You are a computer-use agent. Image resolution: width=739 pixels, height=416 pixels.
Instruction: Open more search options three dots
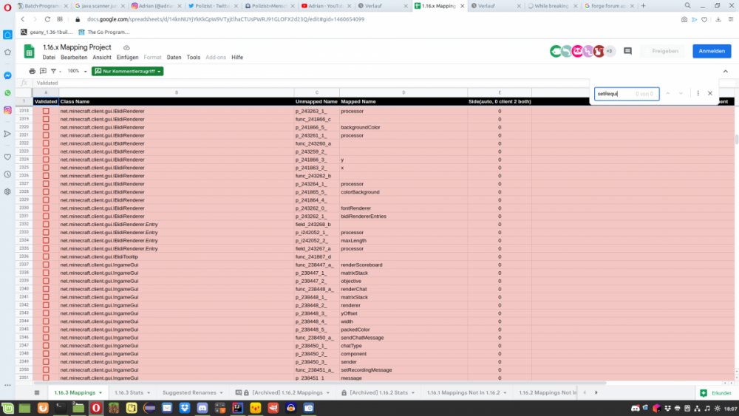click(x=698, y=93)
